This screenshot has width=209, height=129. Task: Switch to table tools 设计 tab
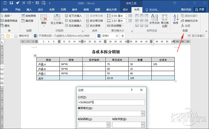[125, 9]
